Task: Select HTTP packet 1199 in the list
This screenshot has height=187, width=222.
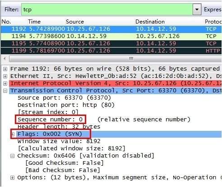Action: point(111,51)
